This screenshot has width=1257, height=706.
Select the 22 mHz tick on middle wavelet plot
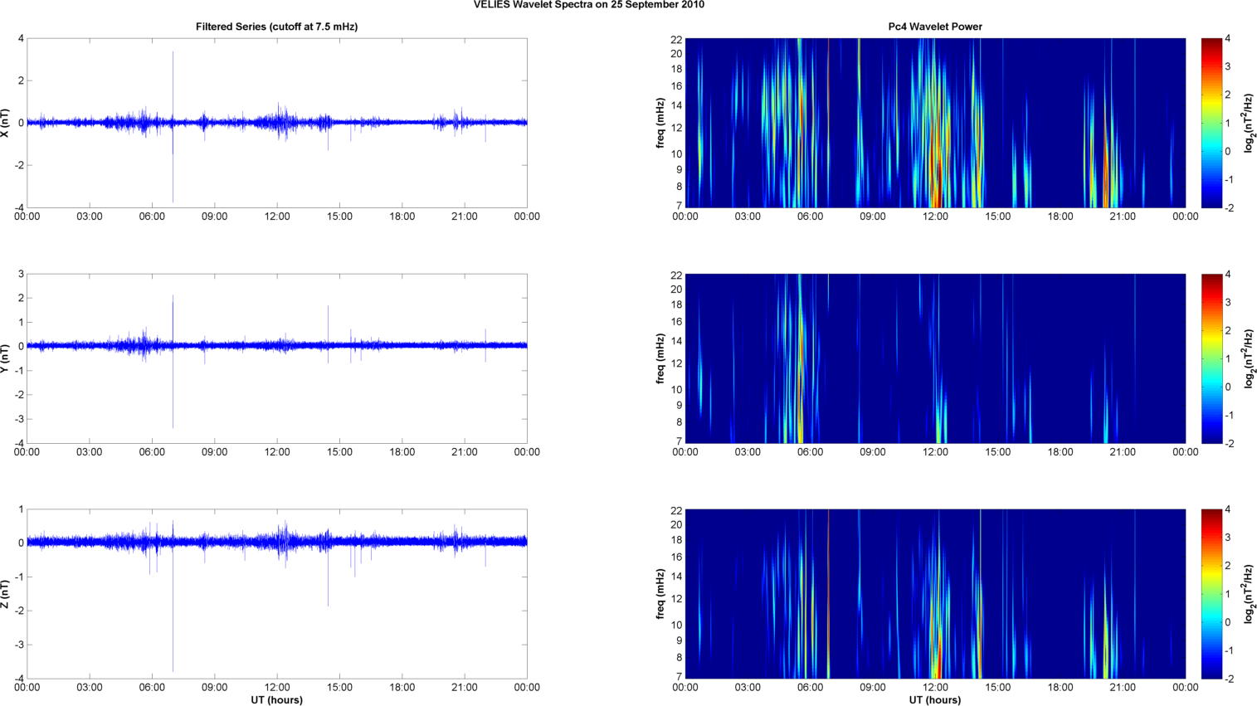[x=676, y=275]
